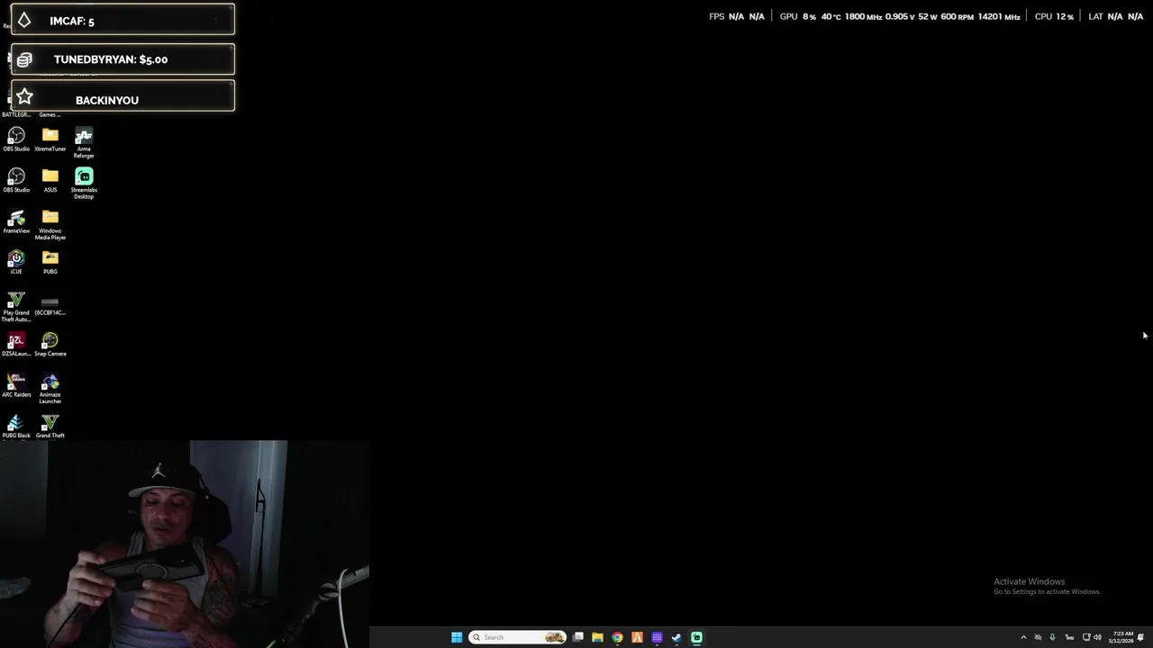Image resolution: width=1153 pixels, height=648 pixels.
Task: Select the ARC Raiders desktop shortcut
Action: click(x=16, y=385)
